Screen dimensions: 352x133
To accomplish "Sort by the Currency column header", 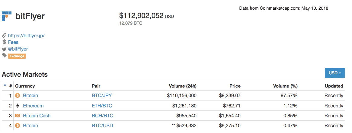I will (25, 86).
